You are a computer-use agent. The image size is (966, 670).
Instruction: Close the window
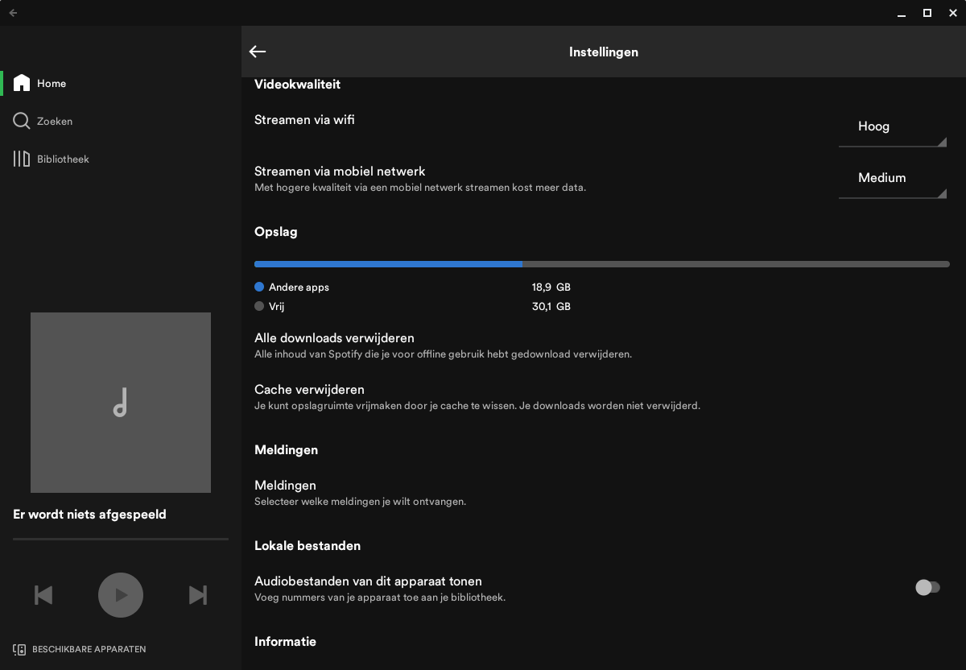[x=953, y=13]
